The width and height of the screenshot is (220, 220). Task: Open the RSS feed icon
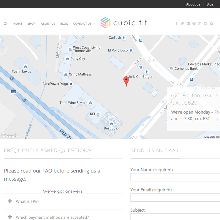point(211,23)
